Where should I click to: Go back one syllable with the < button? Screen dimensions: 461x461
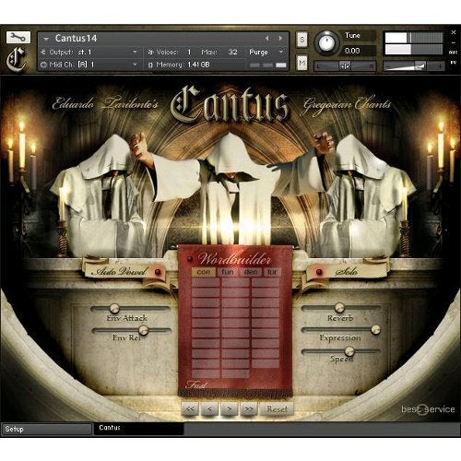[210, 409]
